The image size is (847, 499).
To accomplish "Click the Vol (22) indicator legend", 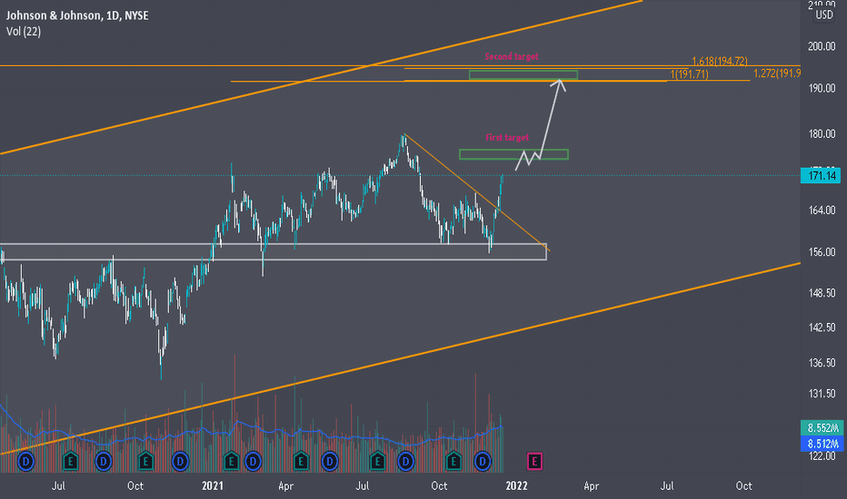I will click(24, 31).
